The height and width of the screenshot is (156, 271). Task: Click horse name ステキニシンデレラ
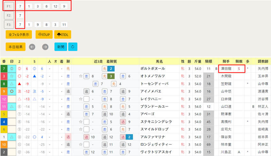tap(156, 122)
